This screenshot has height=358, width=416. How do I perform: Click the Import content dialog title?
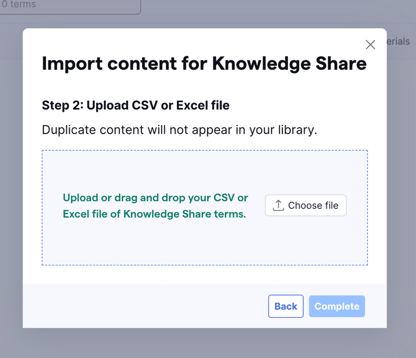tap(204, 63)
